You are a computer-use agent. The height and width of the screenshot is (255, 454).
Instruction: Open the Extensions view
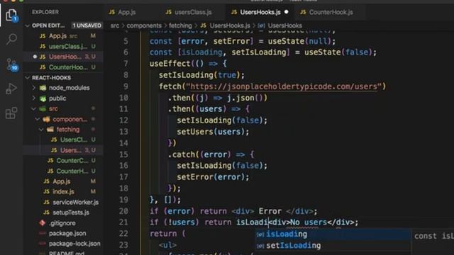[x=11, y=113]
